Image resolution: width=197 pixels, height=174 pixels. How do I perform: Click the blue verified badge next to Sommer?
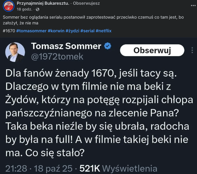108,46
